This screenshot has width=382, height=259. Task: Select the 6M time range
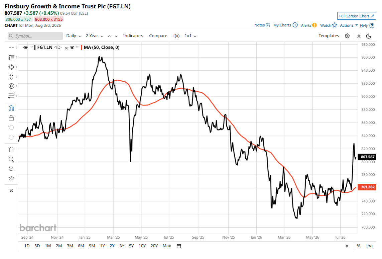[81, 246]
